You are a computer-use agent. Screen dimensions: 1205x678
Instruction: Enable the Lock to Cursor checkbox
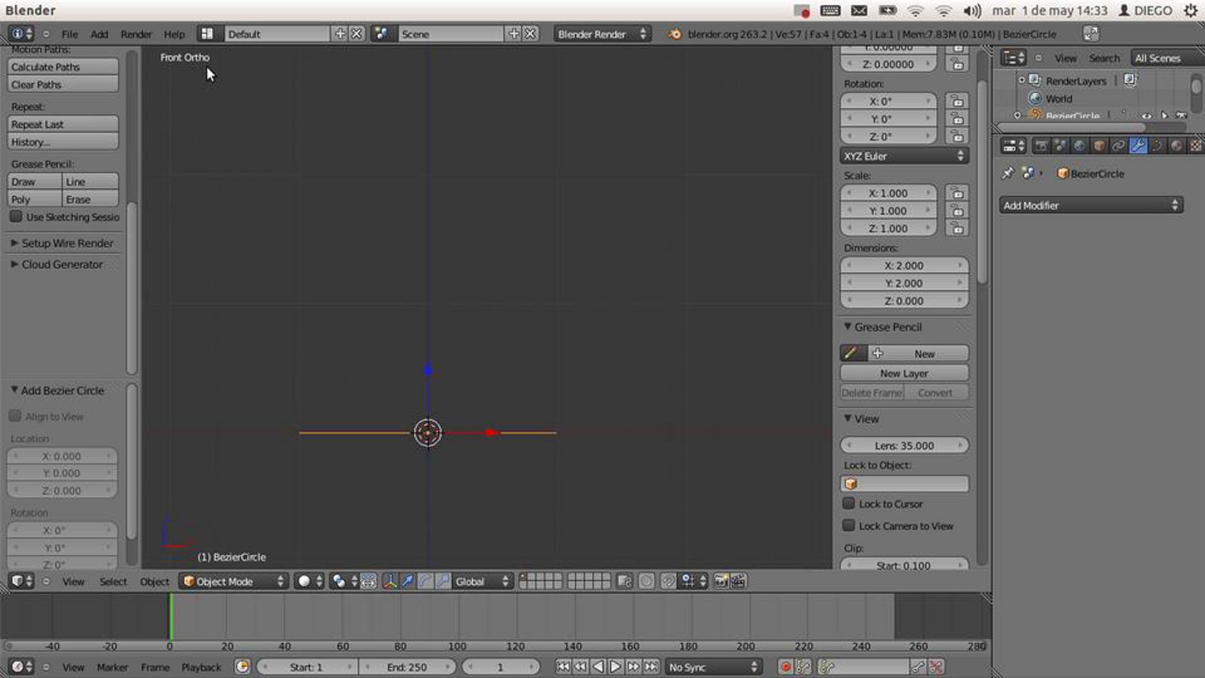pyautogui.click(x=849, y=503)
